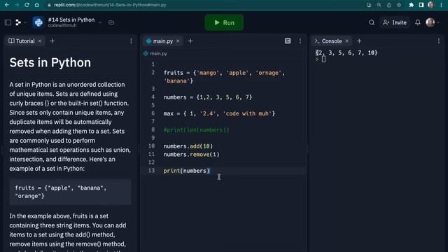Image resolution: width=448 pixels, height=252 pixels.
Task: Bookmark this page with the star
Action: click(399, 5)
